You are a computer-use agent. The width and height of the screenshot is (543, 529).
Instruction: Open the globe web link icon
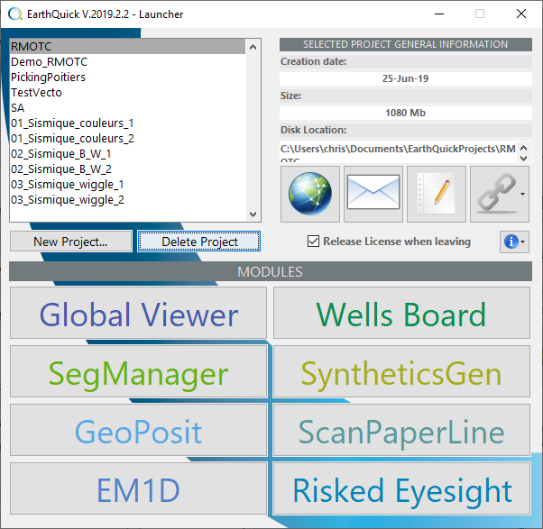[x=310, y=194]
